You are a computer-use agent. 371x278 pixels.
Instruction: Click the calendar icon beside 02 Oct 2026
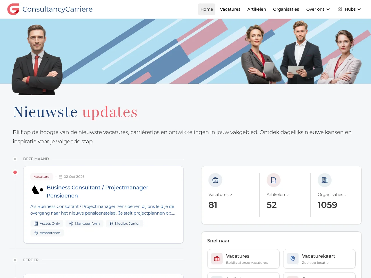(x=61, y=177)
